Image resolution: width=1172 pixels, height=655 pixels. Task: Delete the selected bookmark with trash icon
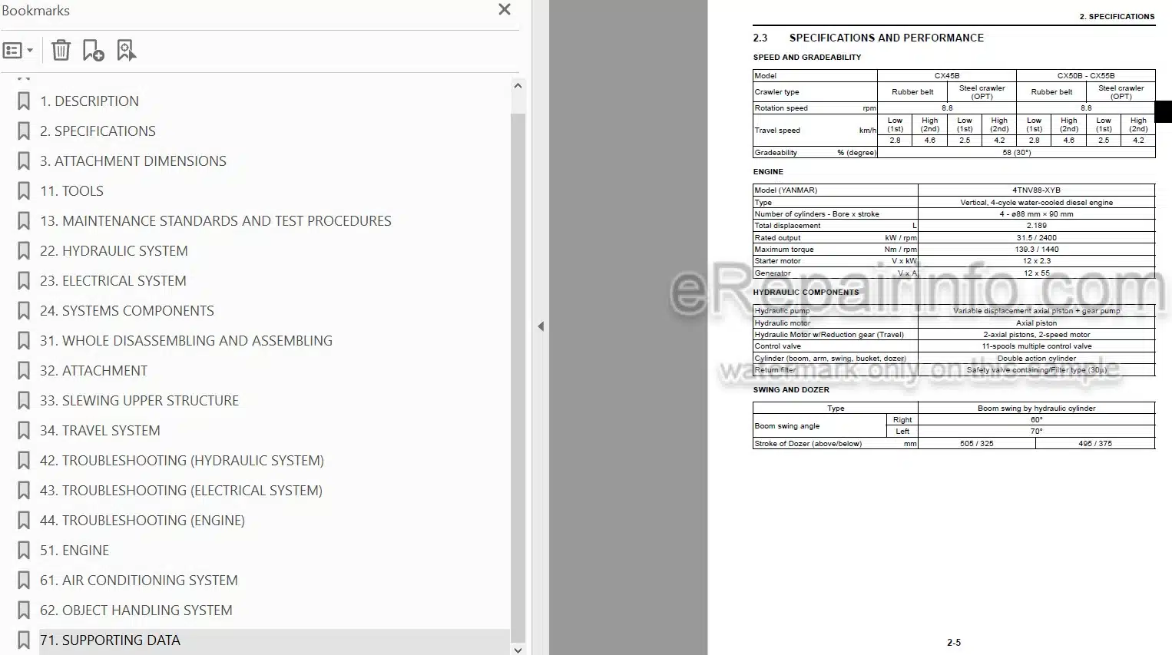[x=61, y=51]
